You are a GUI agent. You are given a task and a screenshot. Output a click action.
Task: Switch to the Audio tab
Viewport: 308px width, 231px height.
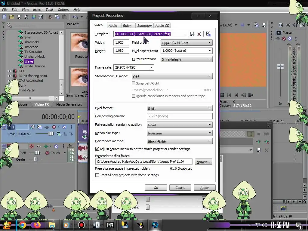click(x=113, y=26)
